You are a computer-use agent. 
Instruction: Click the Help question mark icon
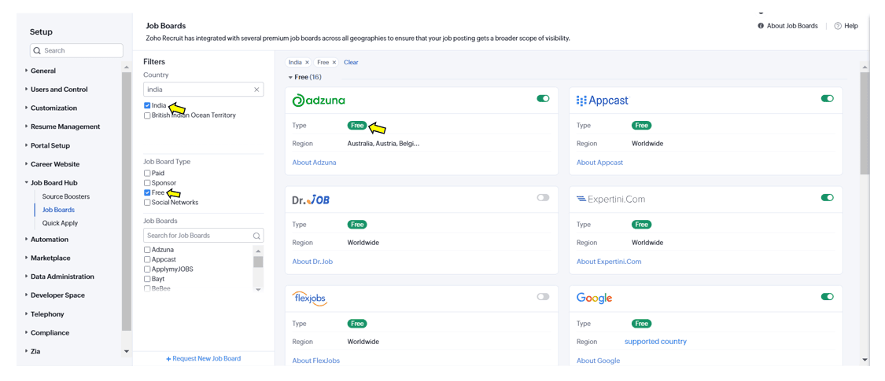click(x=838, y=26)
